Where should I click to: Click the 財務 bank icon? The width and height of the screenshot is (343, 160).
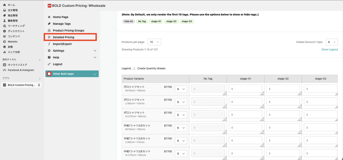[x=5, y=47]
